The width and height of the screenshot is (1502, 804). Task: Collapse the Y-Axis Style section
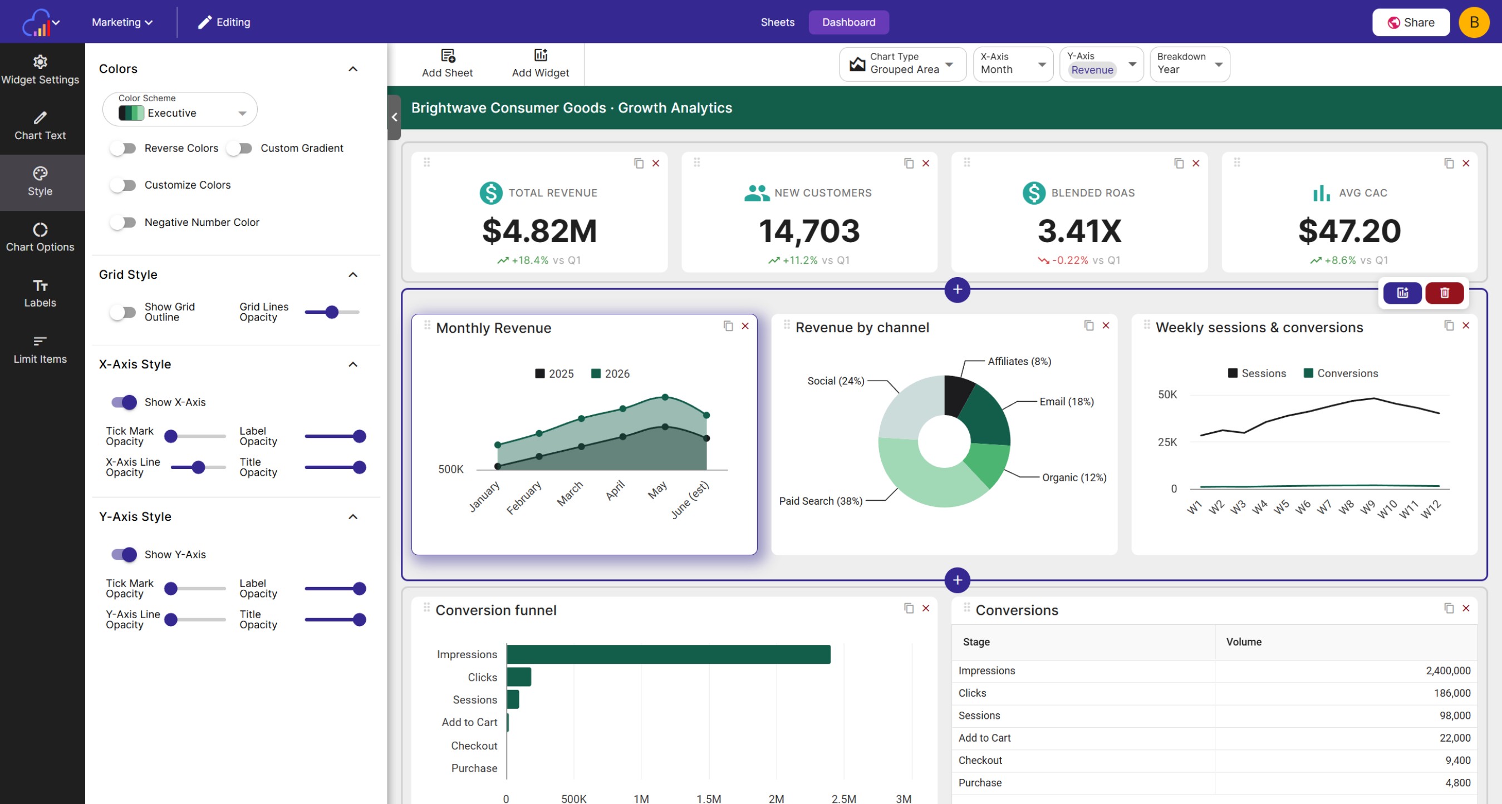(353, 516)
